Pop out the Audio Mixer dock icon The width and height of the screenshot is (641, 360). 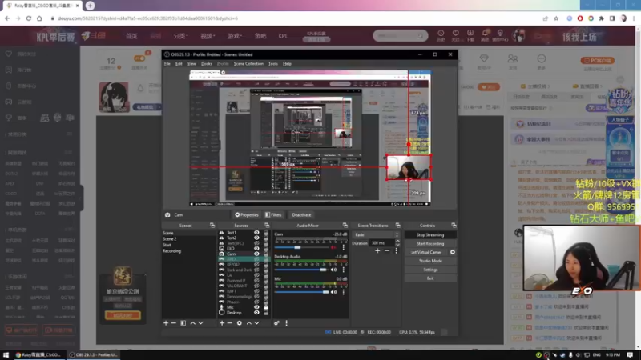[345, 226]
